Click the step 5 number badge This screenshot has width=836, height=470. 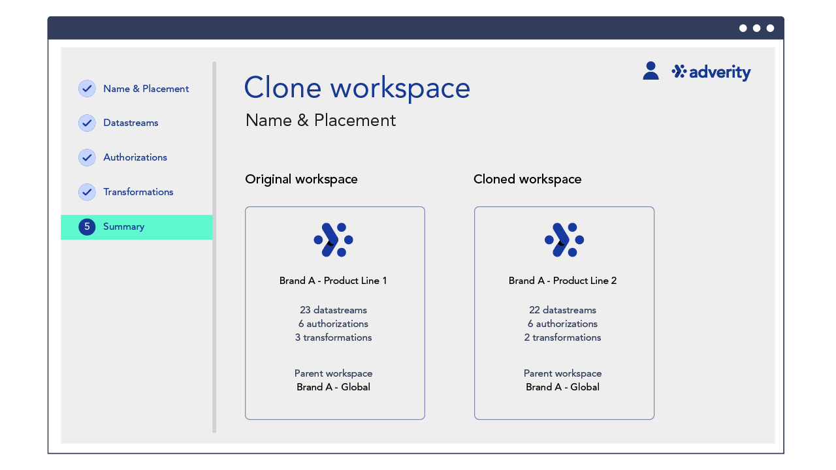[x=87, y=227]
